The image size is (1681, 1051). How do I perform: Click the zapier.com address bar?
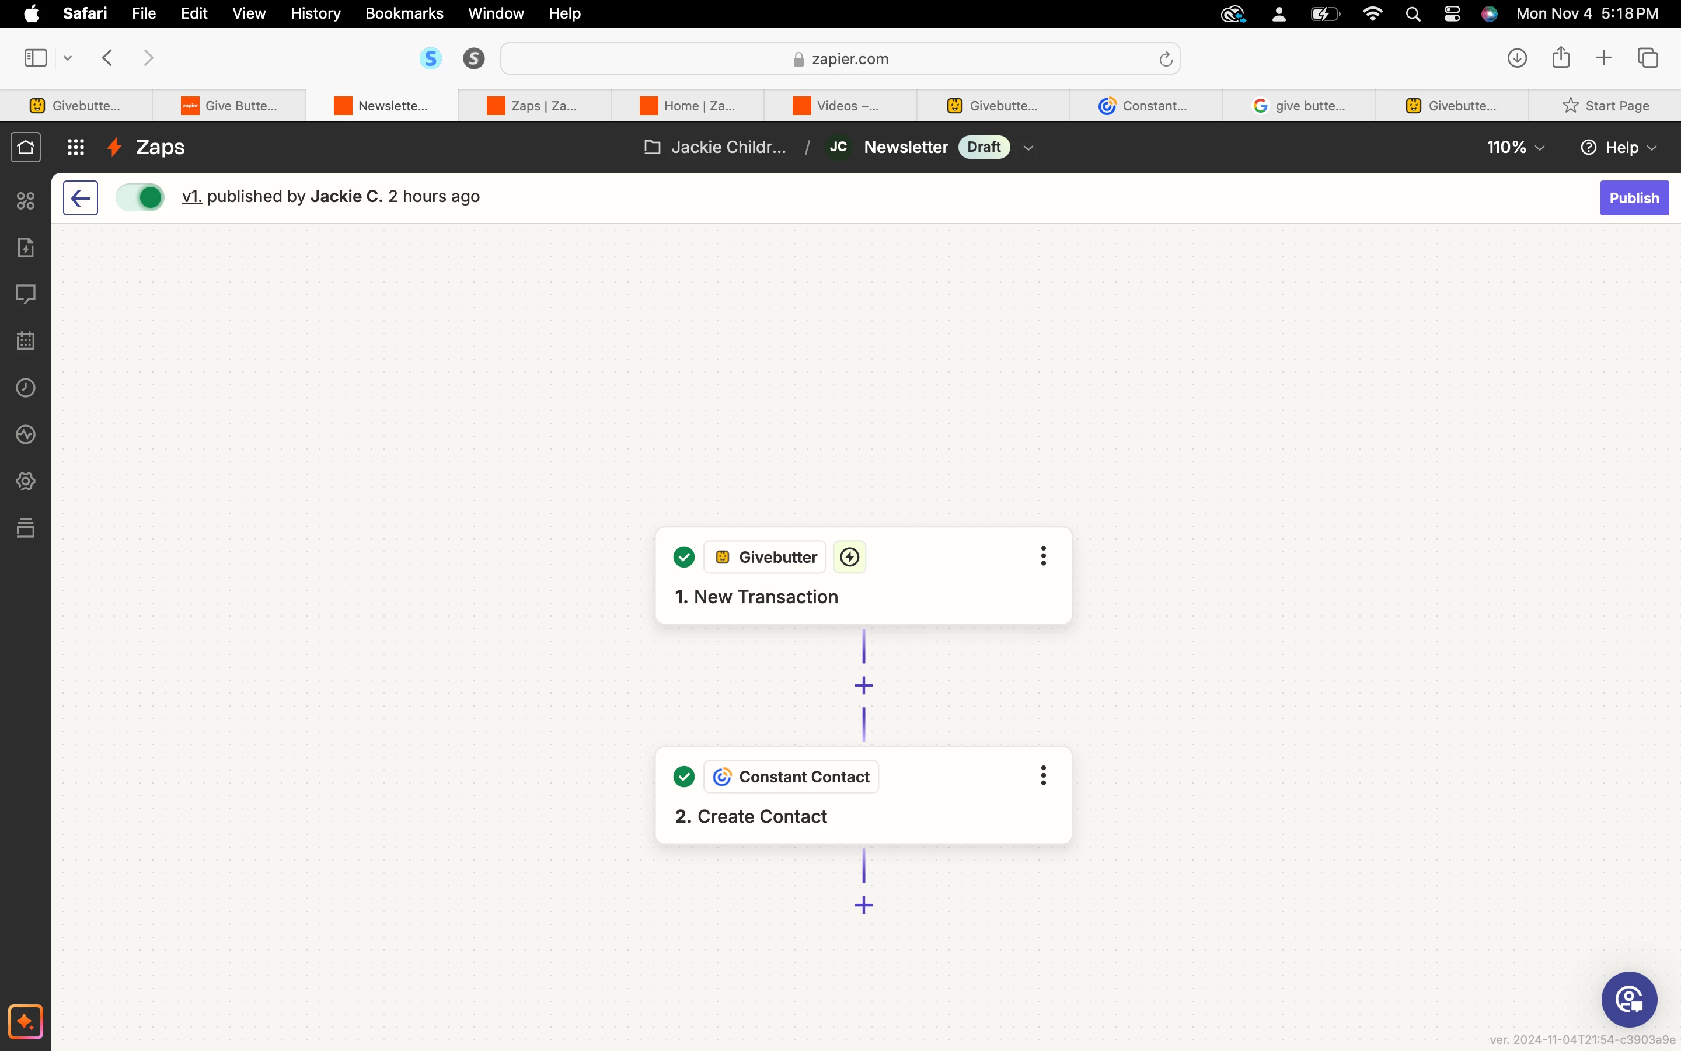point(840,59)
